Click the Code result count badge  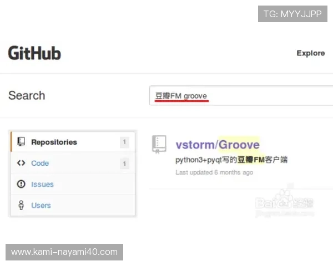click(x=124, y=163)
